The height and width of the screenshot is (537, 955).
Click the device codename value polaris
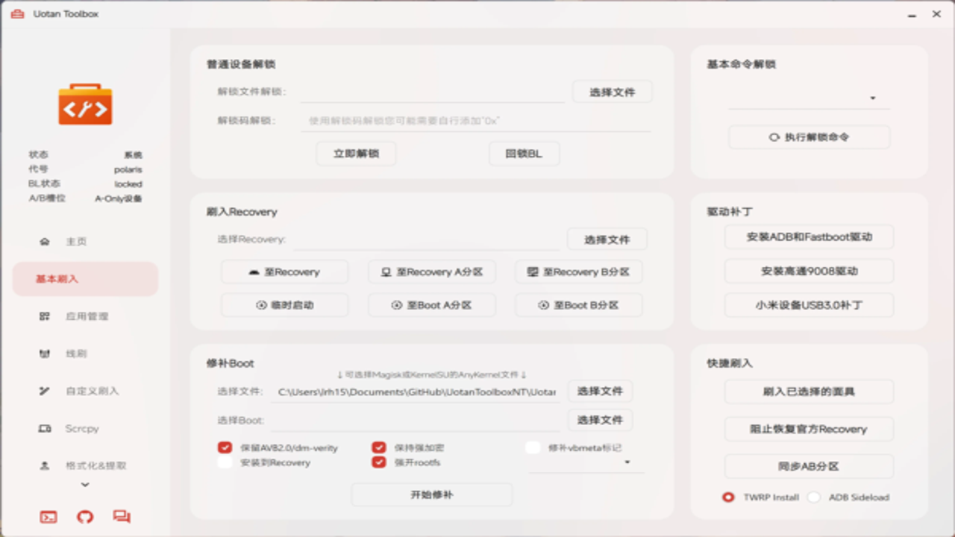tap(128, 169)
